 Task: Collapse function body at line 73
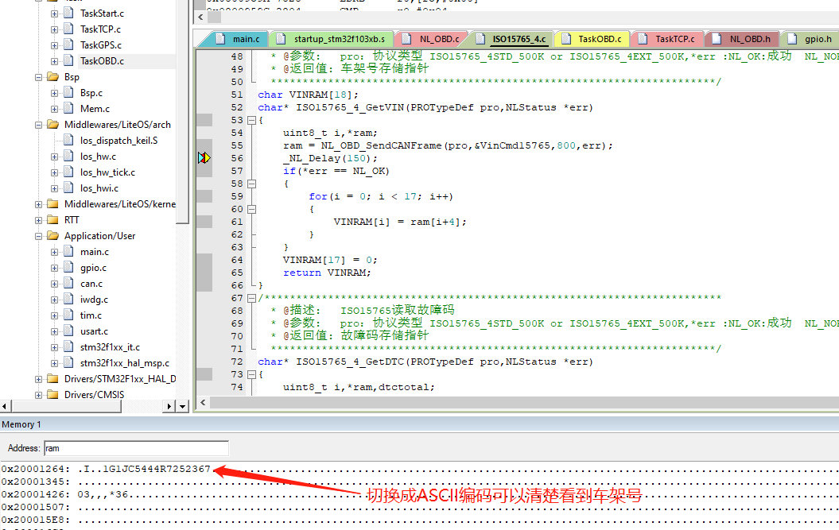[x=251, y=374]
